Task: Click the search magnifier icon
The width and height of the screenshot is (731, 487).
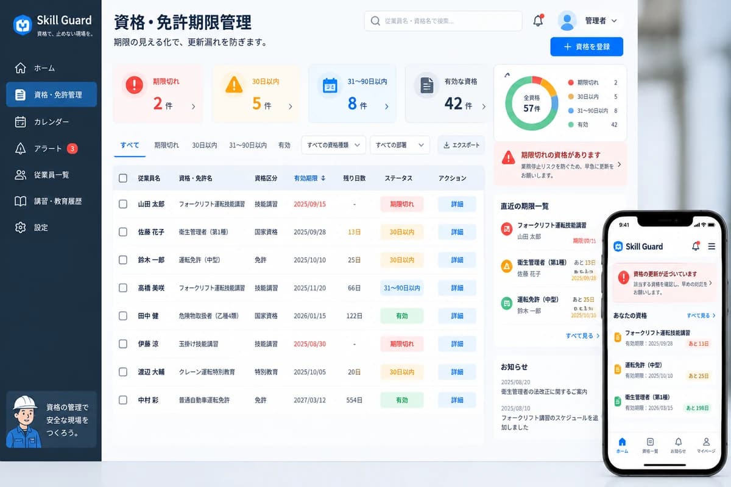Action: [375, 21]
